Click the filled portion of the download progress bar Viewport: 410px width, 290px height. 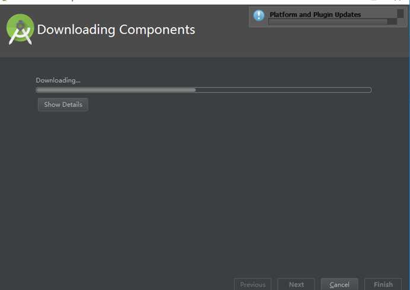point(116,90)
